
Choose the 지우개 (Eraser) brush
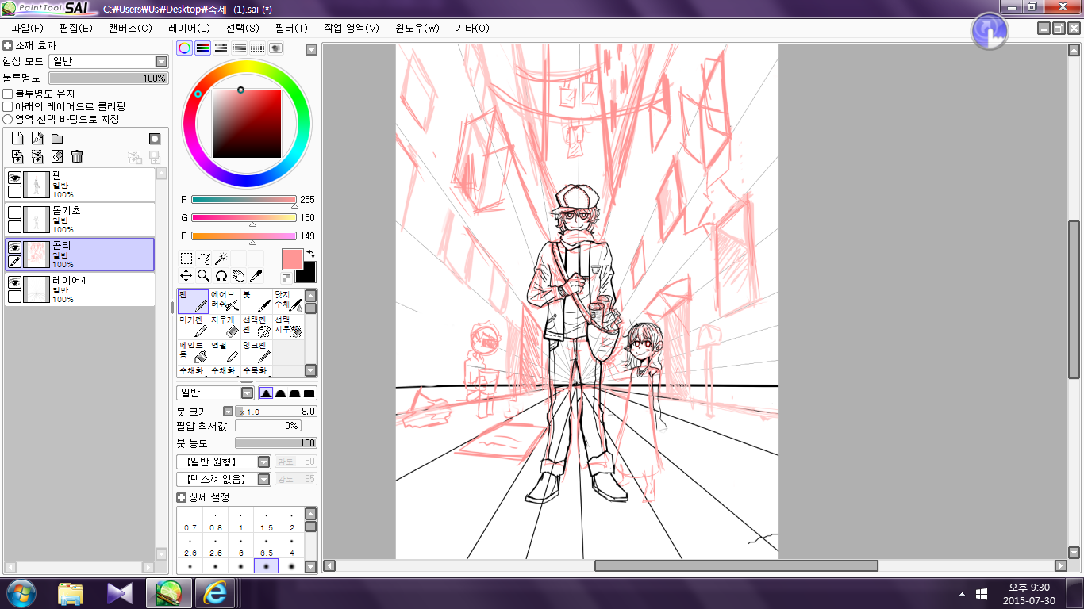click(x=225, y=326)
